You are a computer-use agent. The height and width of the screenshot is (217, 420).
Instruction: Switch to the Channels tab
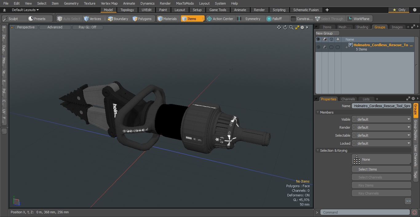348,99
